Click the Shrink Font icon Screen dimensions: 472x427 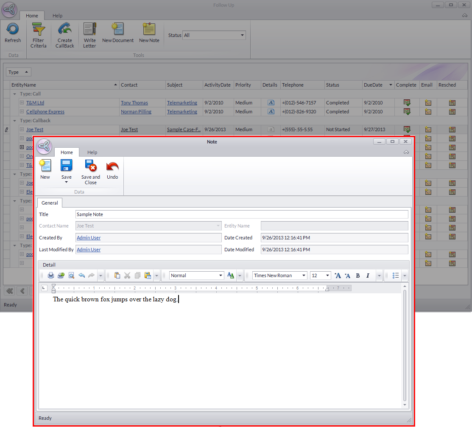tap(348, 275)
